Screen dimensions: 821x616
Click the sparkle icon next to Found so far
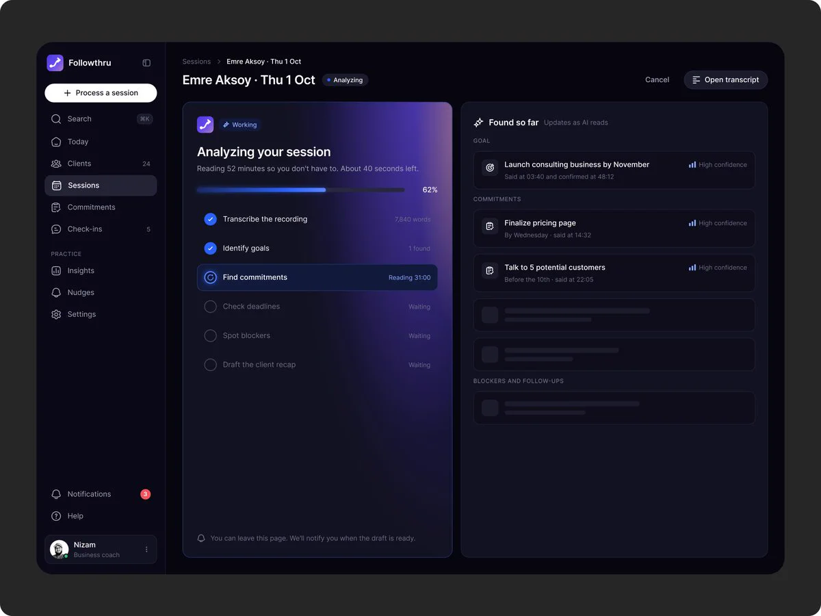click(479, 123)
